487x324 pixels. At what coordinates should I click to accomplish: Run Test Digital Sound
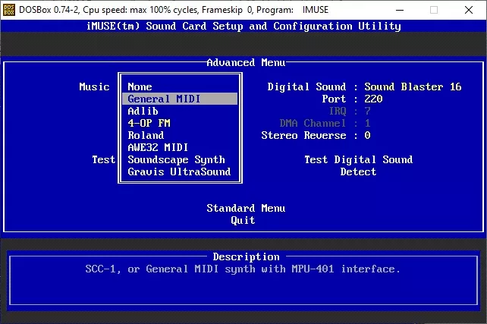358,159
